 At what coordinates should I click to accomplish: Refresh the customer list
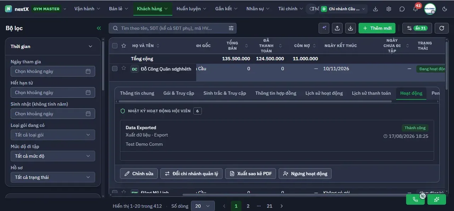[442, 28]
